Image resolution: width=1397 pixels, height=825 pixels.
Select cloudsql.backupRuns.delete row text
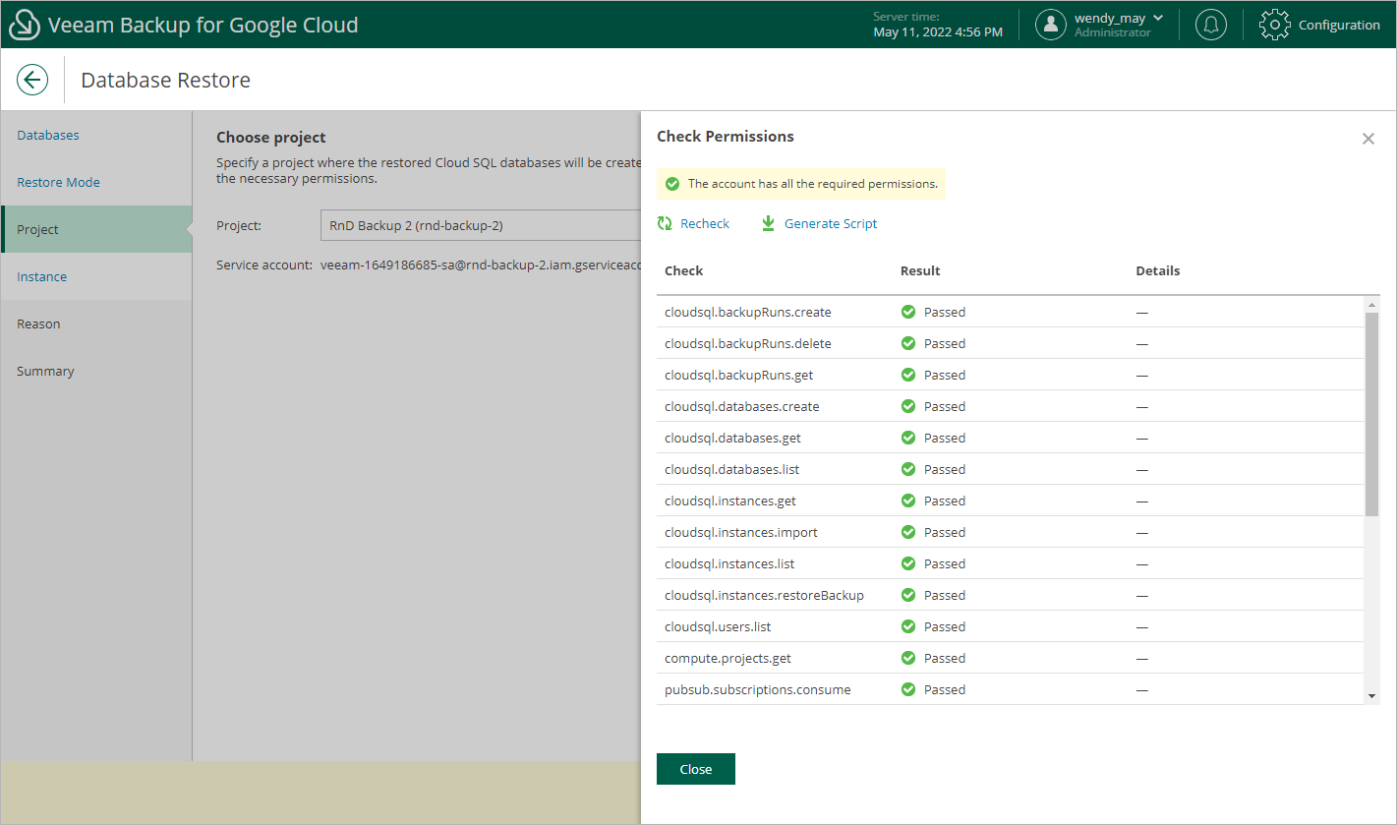click(x=747, y=343)
